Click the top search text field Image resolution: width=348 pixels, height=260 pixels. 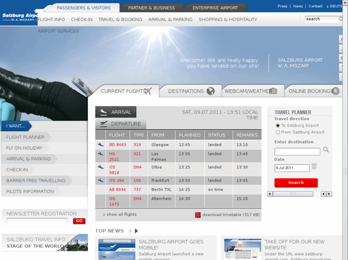coord(322,19)
